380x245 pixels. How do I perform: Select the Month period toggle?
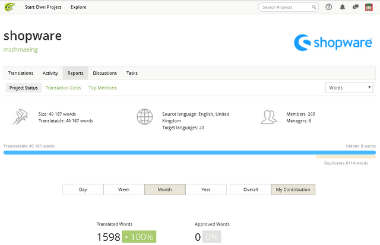pyautogui.click(x=165, y=190)
